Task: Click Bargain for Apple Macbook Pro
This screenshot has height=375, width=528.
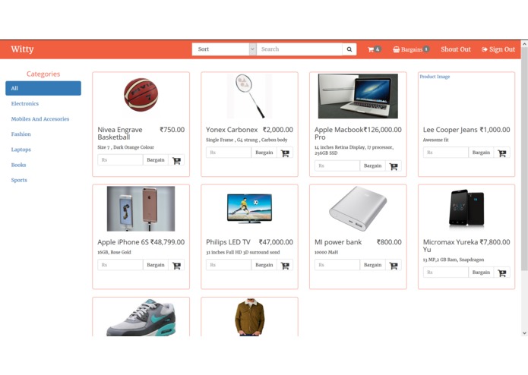Action: pyautogui.click(x=372, y=165)
